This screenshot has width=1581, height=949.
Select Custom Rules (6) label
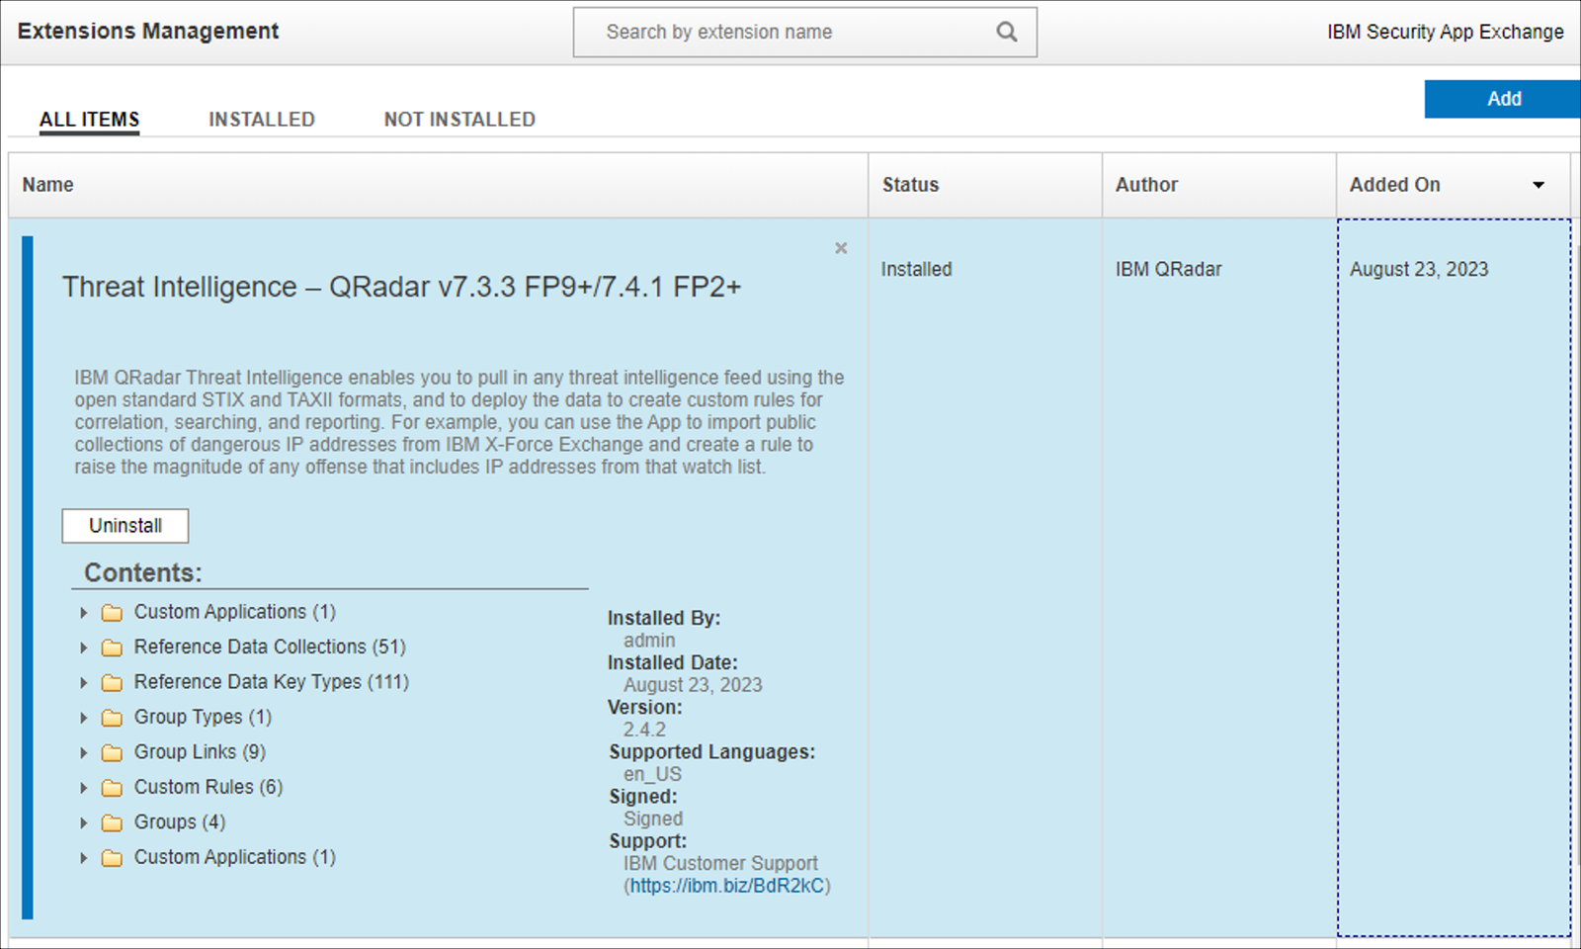click(x=208, y=787)
